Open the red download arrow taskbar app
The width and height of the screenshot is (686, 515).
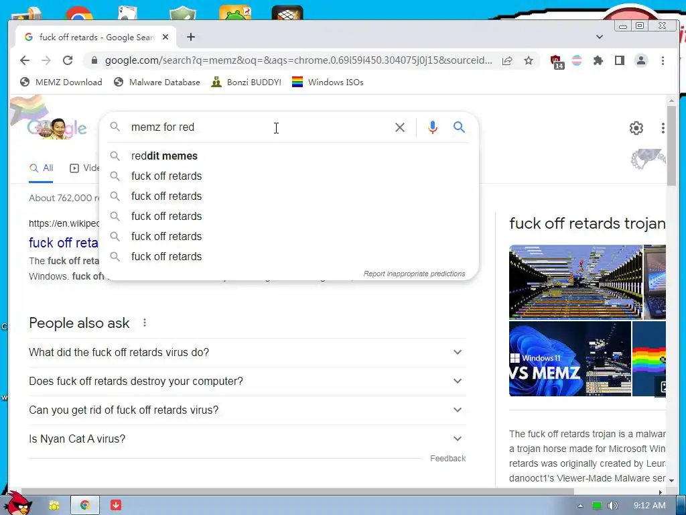point(115,506)
